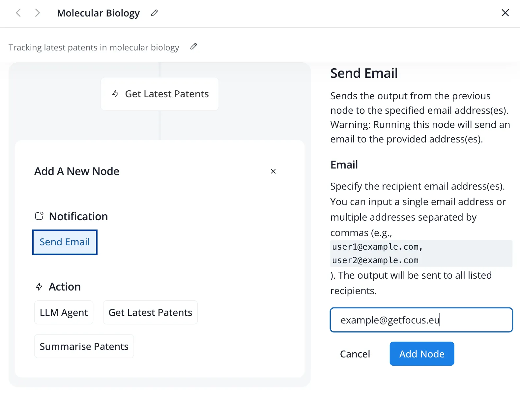520x399 pixels.
Task: Focus the recipient email address field
Action: pyautogui.click(x=421, y=320)
